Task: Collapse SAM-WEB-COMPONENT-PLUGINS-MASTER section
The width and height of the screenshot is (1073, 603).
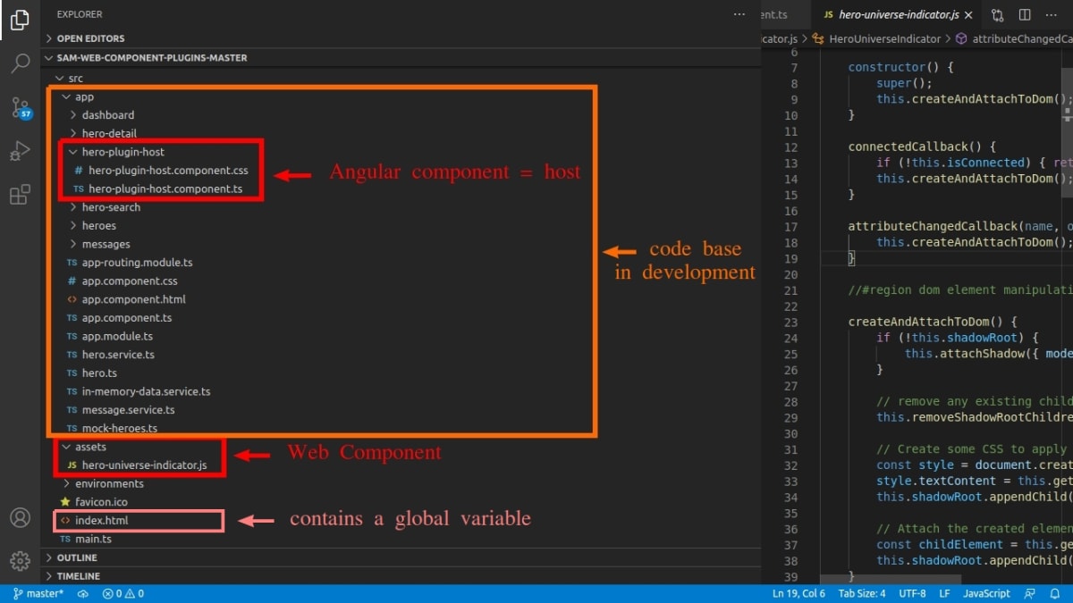Action: click(400, 57)
